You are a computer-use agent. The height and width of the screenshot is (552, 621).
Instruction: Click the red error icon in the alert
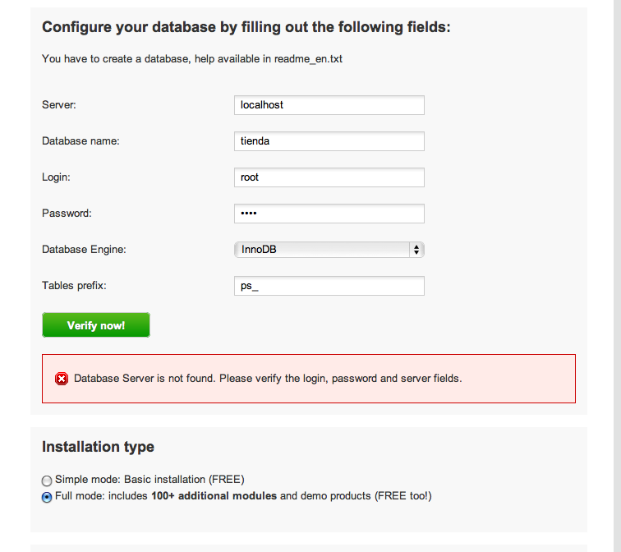click(x=62, y=379)
